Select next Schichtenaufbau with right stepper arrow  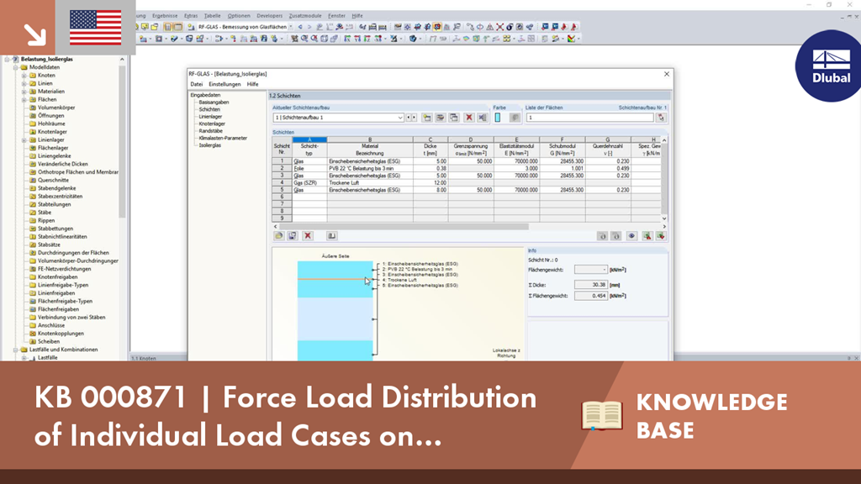coord(414,118)
